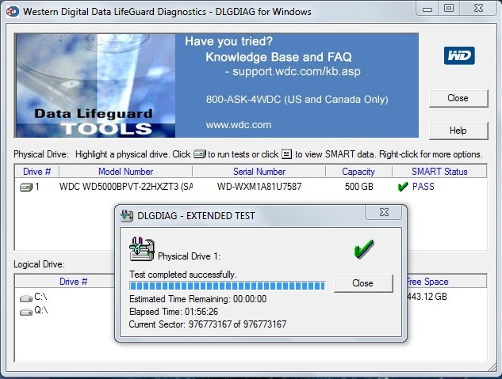This screenshot has width=502, height=379.
Task: Click Close button in Extended Test dialog
Action: [x=363, y=283]
